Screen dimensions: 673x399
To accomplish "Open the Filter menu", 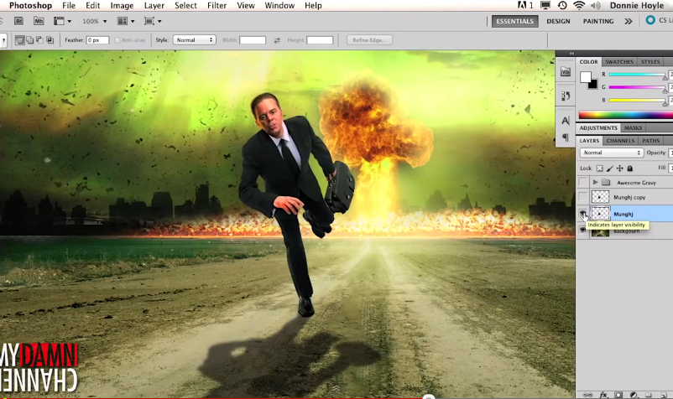I will 217,6.
